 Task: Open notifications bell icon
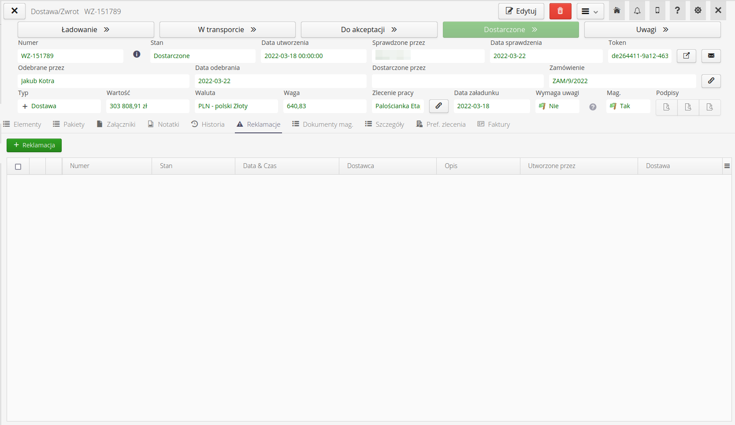(637, 11)
